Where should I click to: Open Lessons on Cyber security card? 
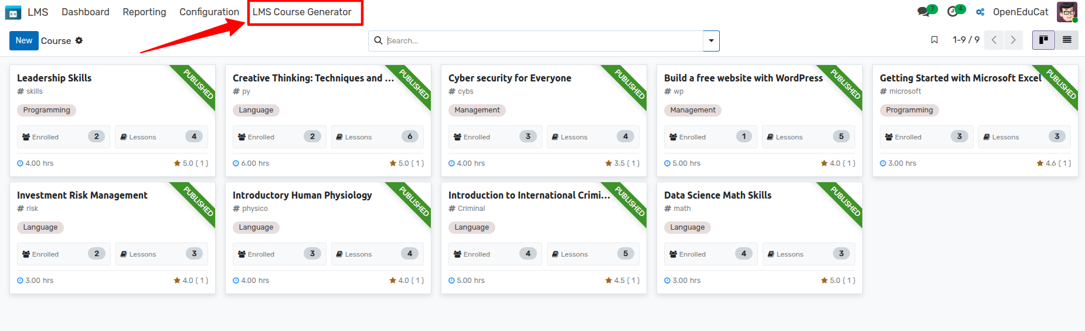pyautogui.click(x=593, y=137)
